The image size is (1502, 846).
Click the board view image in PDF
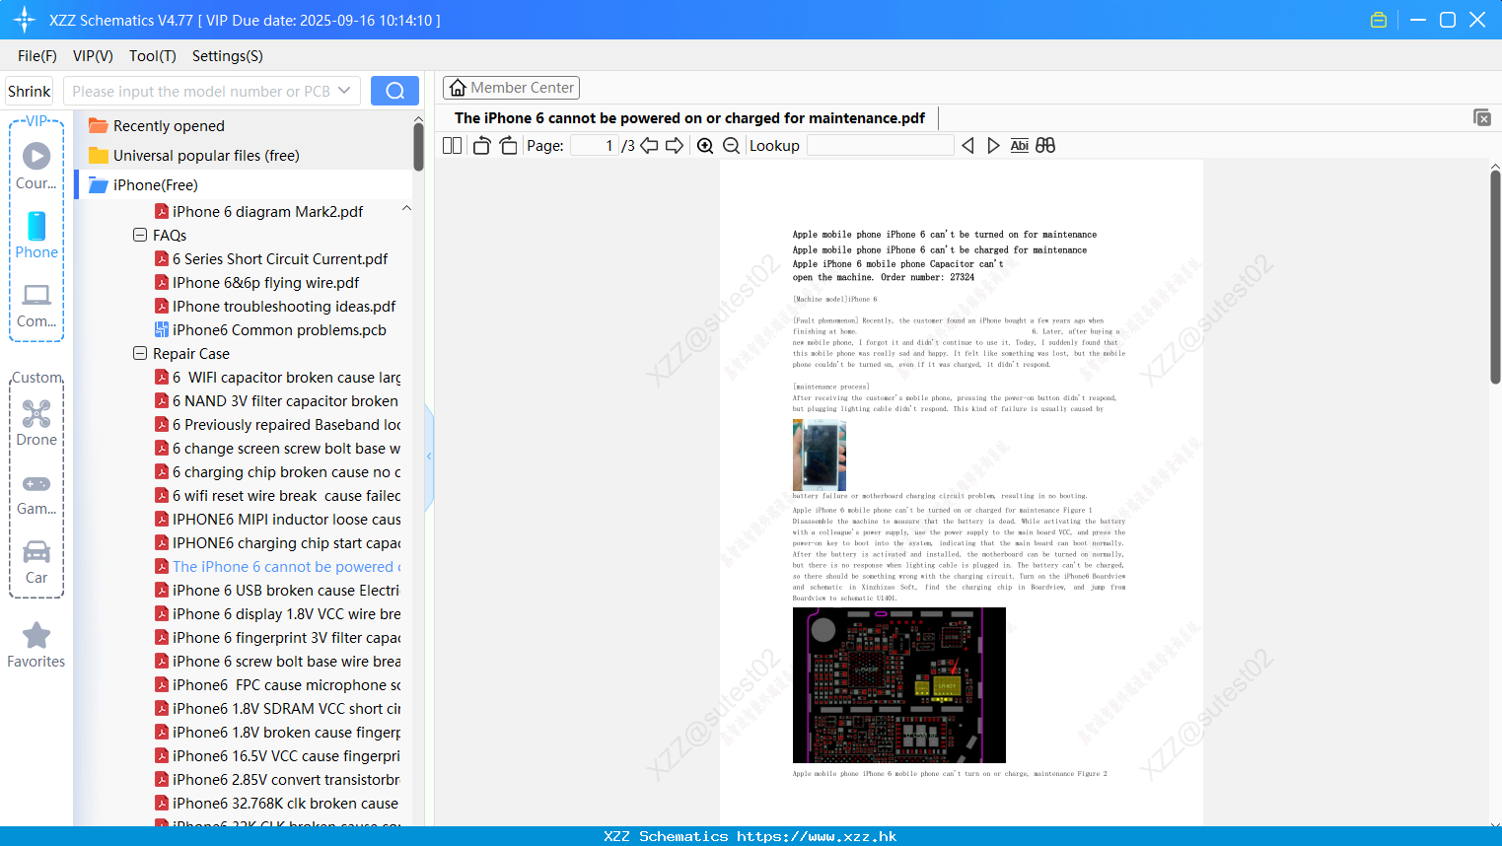point(899,685)
